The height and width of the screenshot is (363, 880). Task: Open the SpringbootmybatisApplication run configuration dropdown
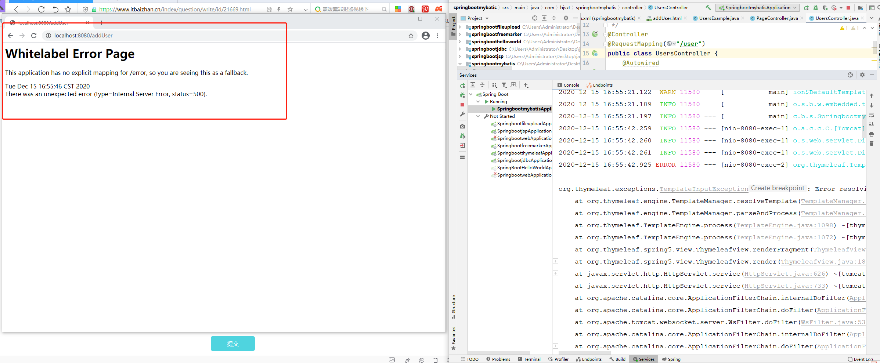coord(758,8)
